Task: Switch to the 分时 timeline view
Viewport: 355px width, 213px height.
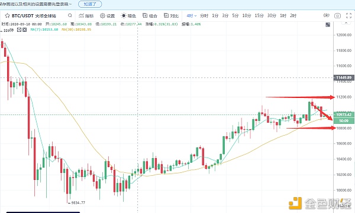Action: (x=204, y=15)
